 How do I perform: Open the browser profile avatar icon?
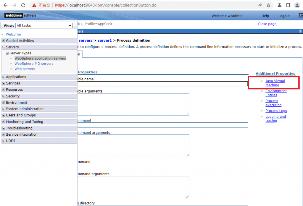point(297,5)
